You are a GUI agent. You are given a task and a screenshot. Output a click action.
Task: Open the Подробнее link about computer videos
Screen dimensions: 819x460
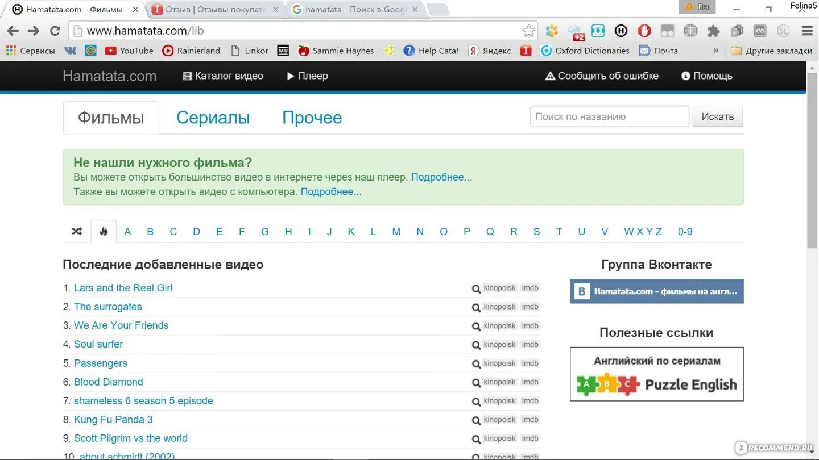pyautogui.click(x=331, y=192)
